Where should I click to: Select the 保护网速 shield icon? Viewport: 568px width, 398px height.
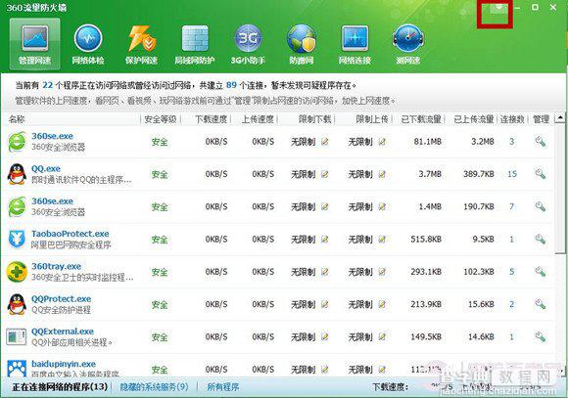(x=141, y=44)
